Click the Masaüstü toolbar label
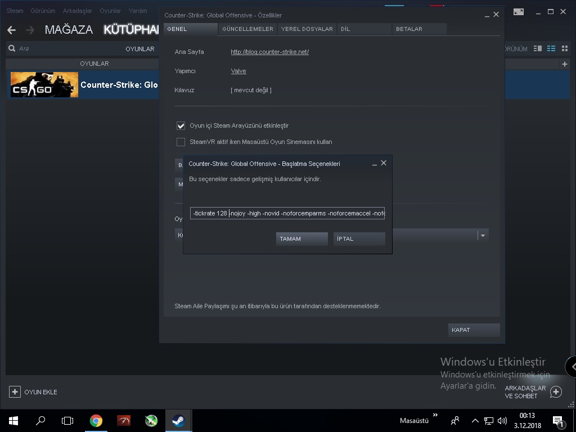This screenshot has width=576, height=432. pyautogui.click(x=414, y=421)
